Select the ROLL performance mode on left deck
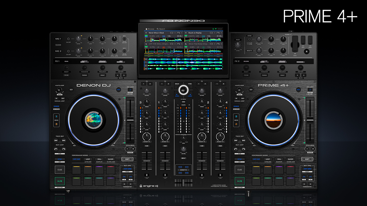This screenshot has height=206, width=367. coord(99,159)
